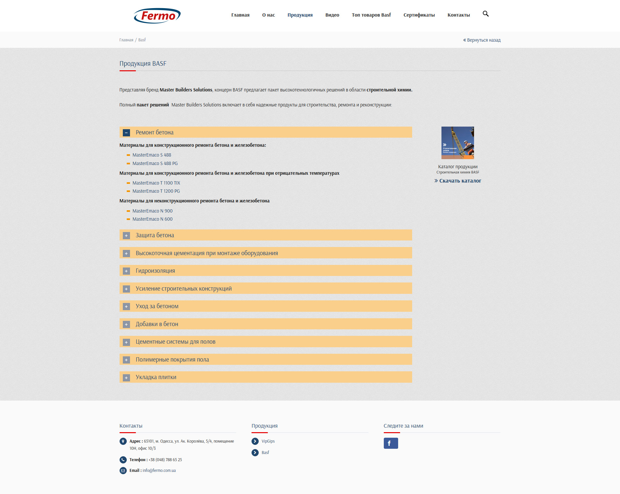The width and height of the screenshot is (620, 494).
Task: Open the MasterEmaco S 488 PG link
Action: [155, 163]
